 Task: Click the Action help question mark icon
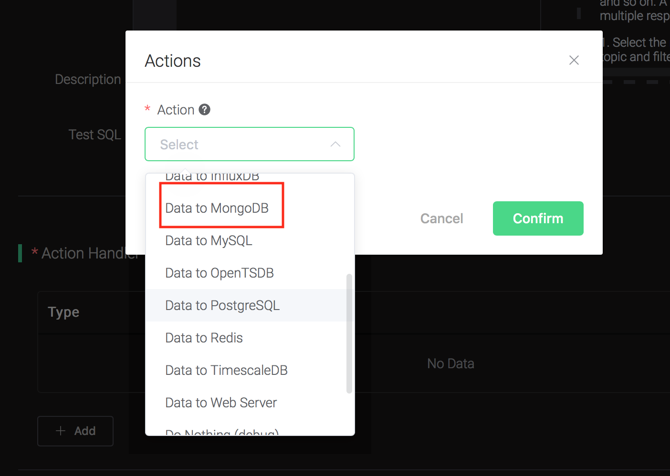[204, 110]
